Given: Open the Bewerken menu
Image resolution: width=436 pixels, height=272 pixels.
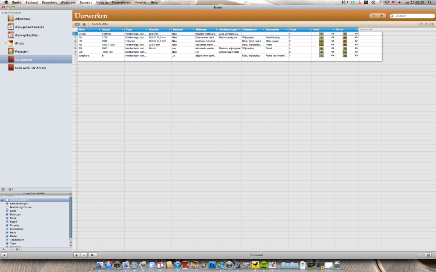Looking at the screenshot, I should point(49,2).
